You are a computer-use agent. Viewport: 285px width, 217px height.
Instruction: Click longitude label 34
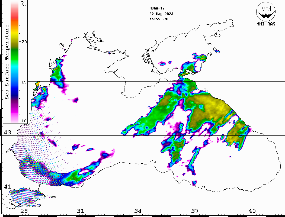tap(138, 211)
